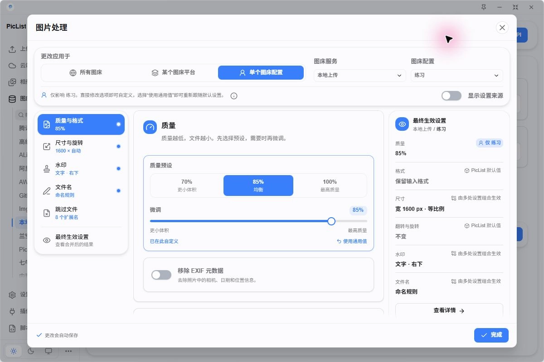The width and height of the screenshot is (544, 362).
Task: Open the three-dot more menu in the sidebar footer
Action: coord(68,351)
